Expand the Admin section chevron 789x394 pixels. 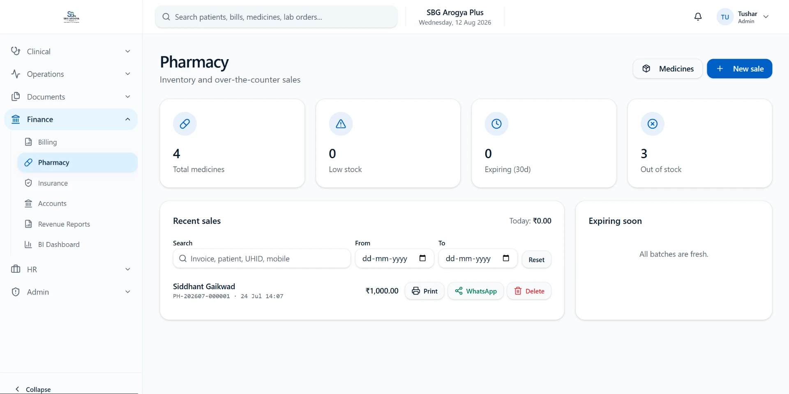point(128,292)
